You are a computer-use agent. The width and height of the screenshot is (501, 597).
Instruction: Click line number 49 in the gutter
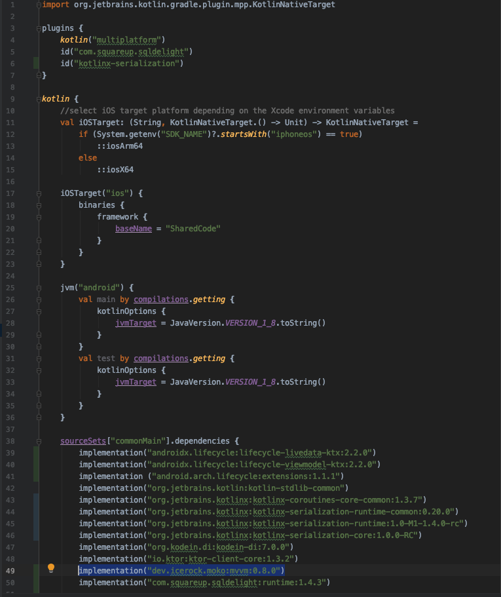[x=10, y=571]
